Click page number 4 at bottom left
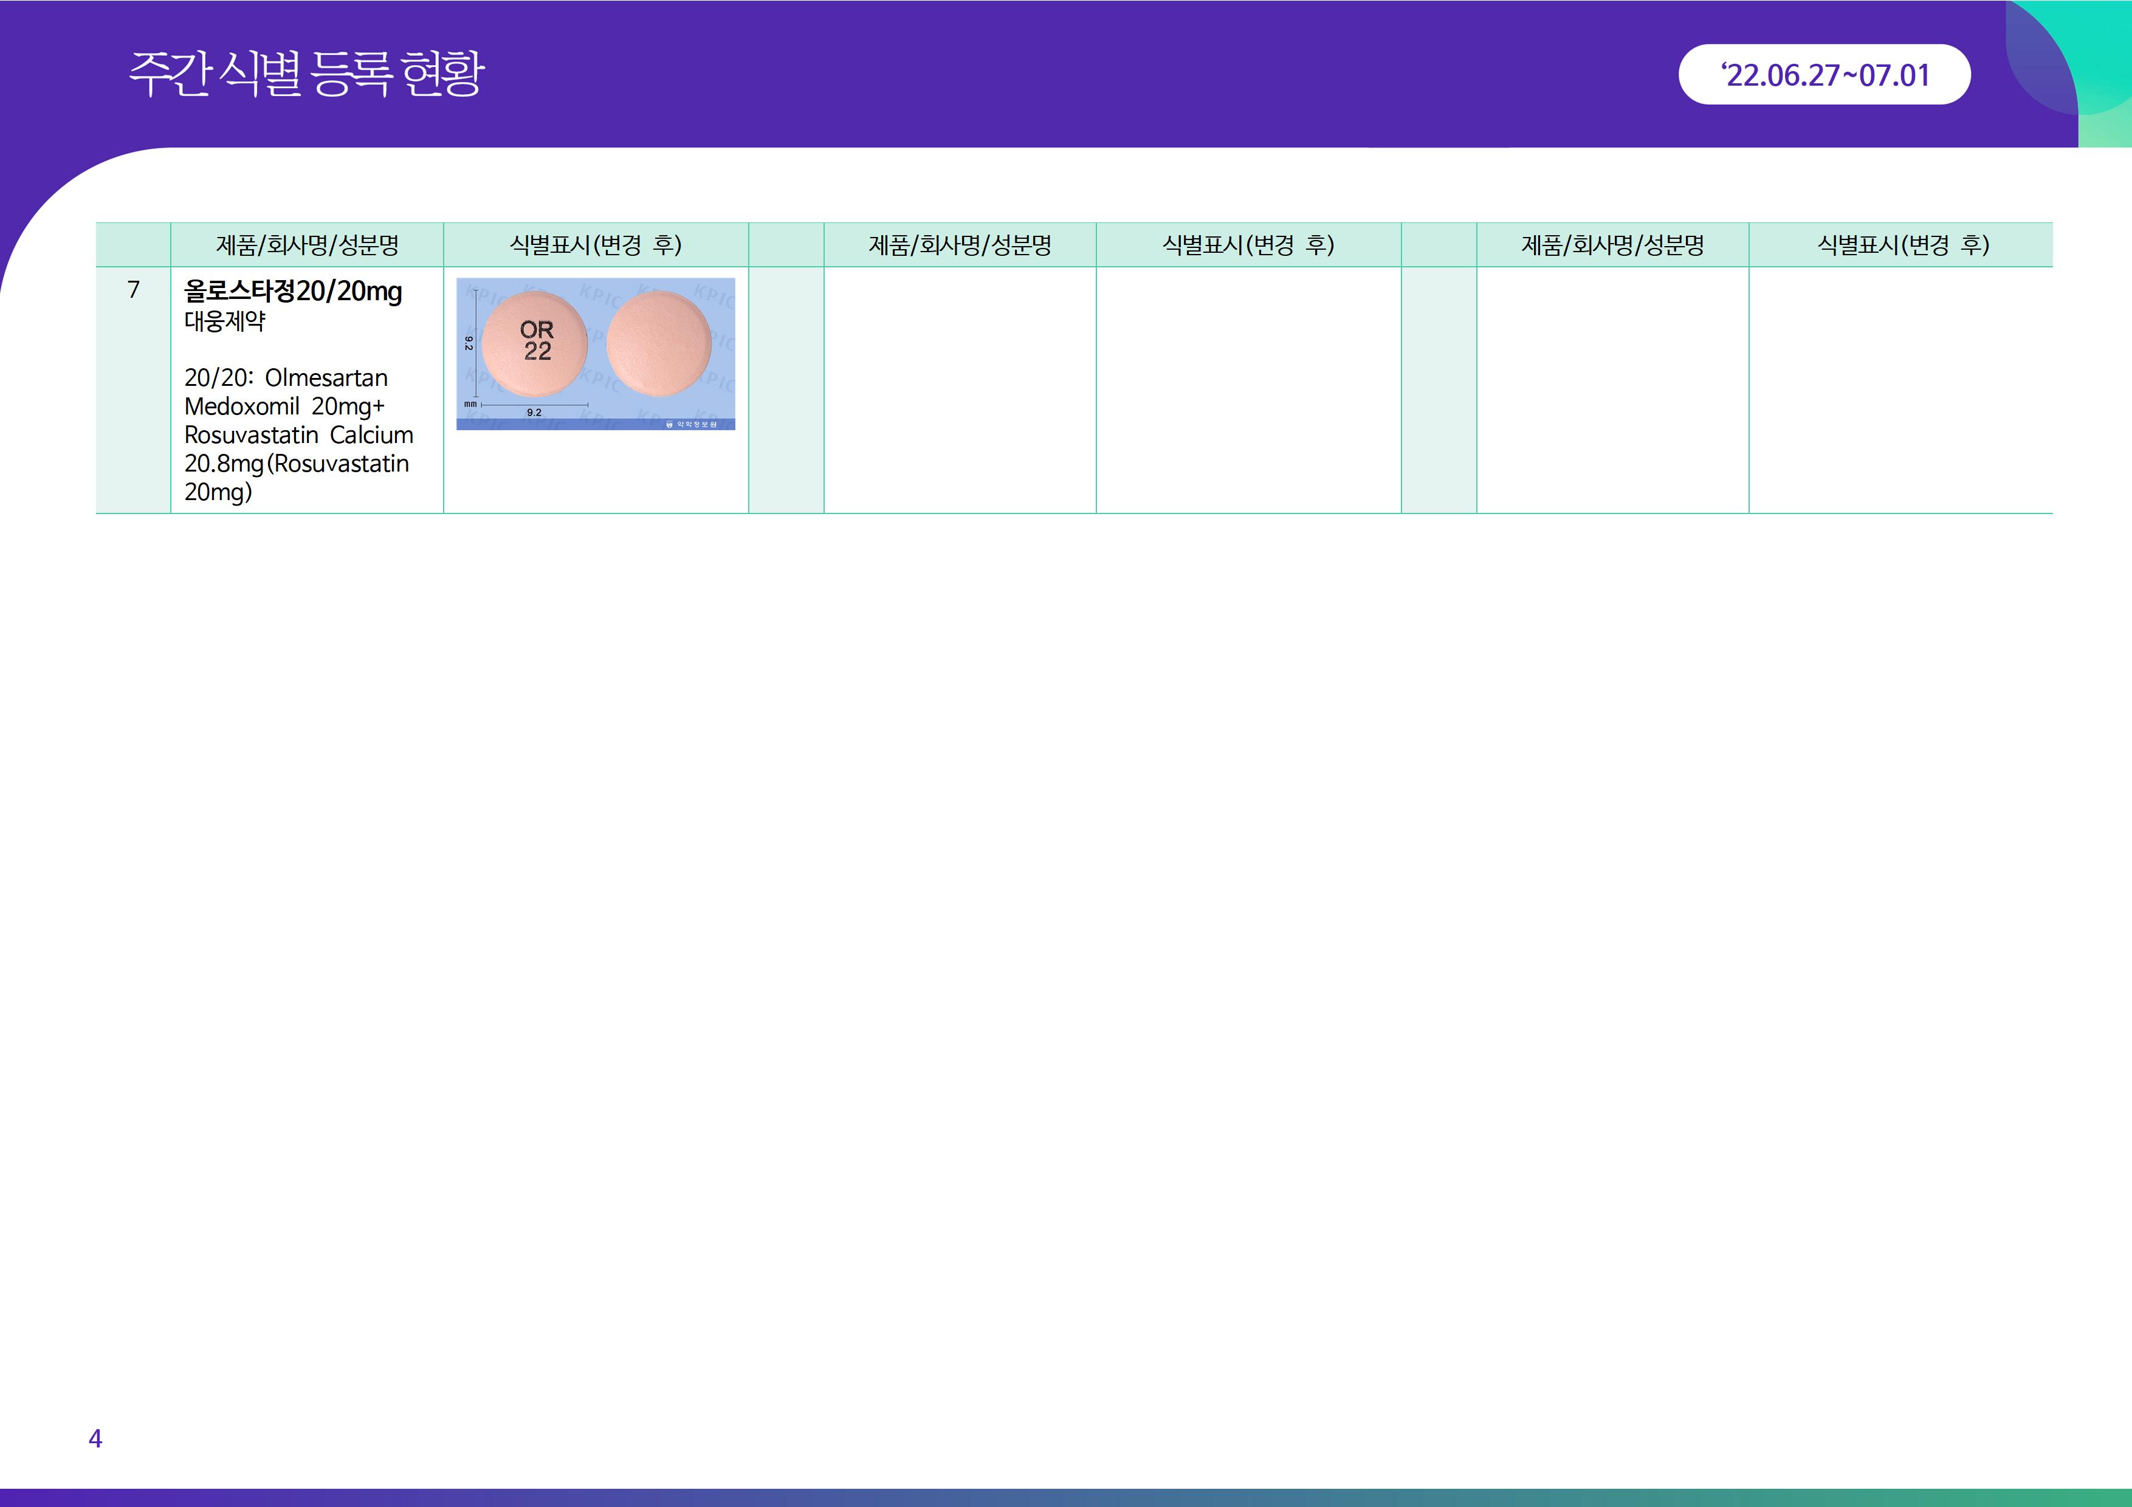 (95, 1438)
